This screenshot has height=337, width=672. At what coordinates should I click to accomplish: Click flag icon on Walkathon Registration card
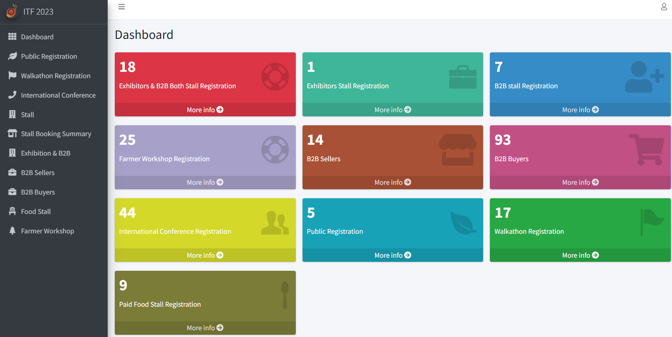tap(652, 222)
